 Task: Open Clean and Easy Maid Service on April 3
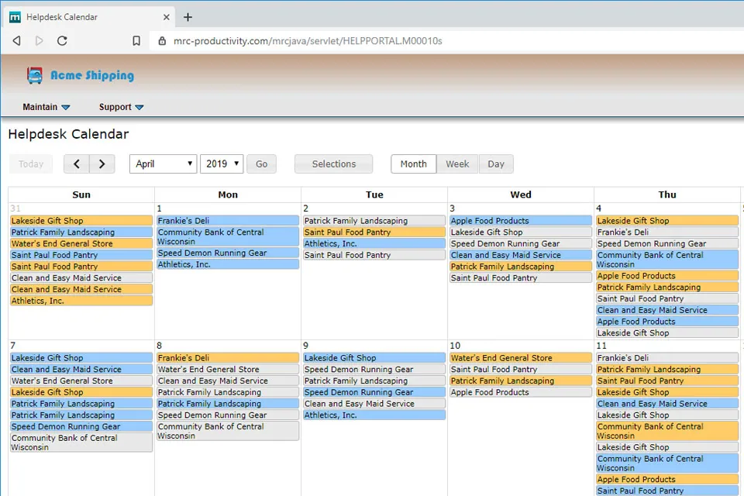tap(521, 255)
